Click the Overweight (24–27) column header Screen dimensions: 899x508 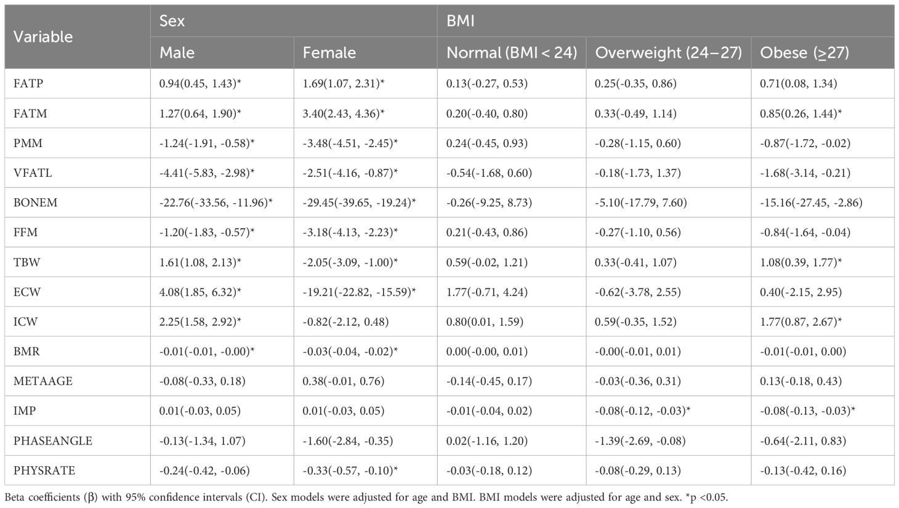click(668, 53)
